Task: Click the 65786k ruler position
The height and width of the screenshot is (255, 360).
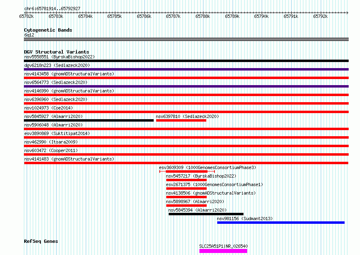Action: 144,16
